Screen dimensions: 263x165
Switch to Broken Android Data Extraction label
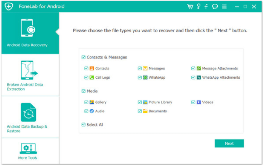25,87
